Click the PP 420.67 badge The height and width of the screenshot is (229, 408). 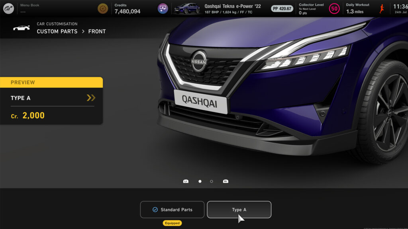click(282, 9)
